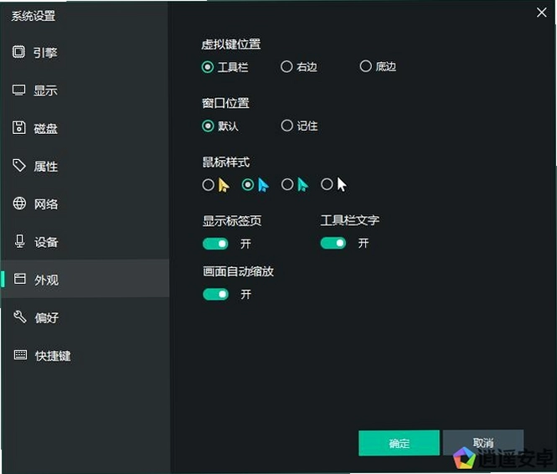Click the yellow mouse cursor icon

coord(224,185)
